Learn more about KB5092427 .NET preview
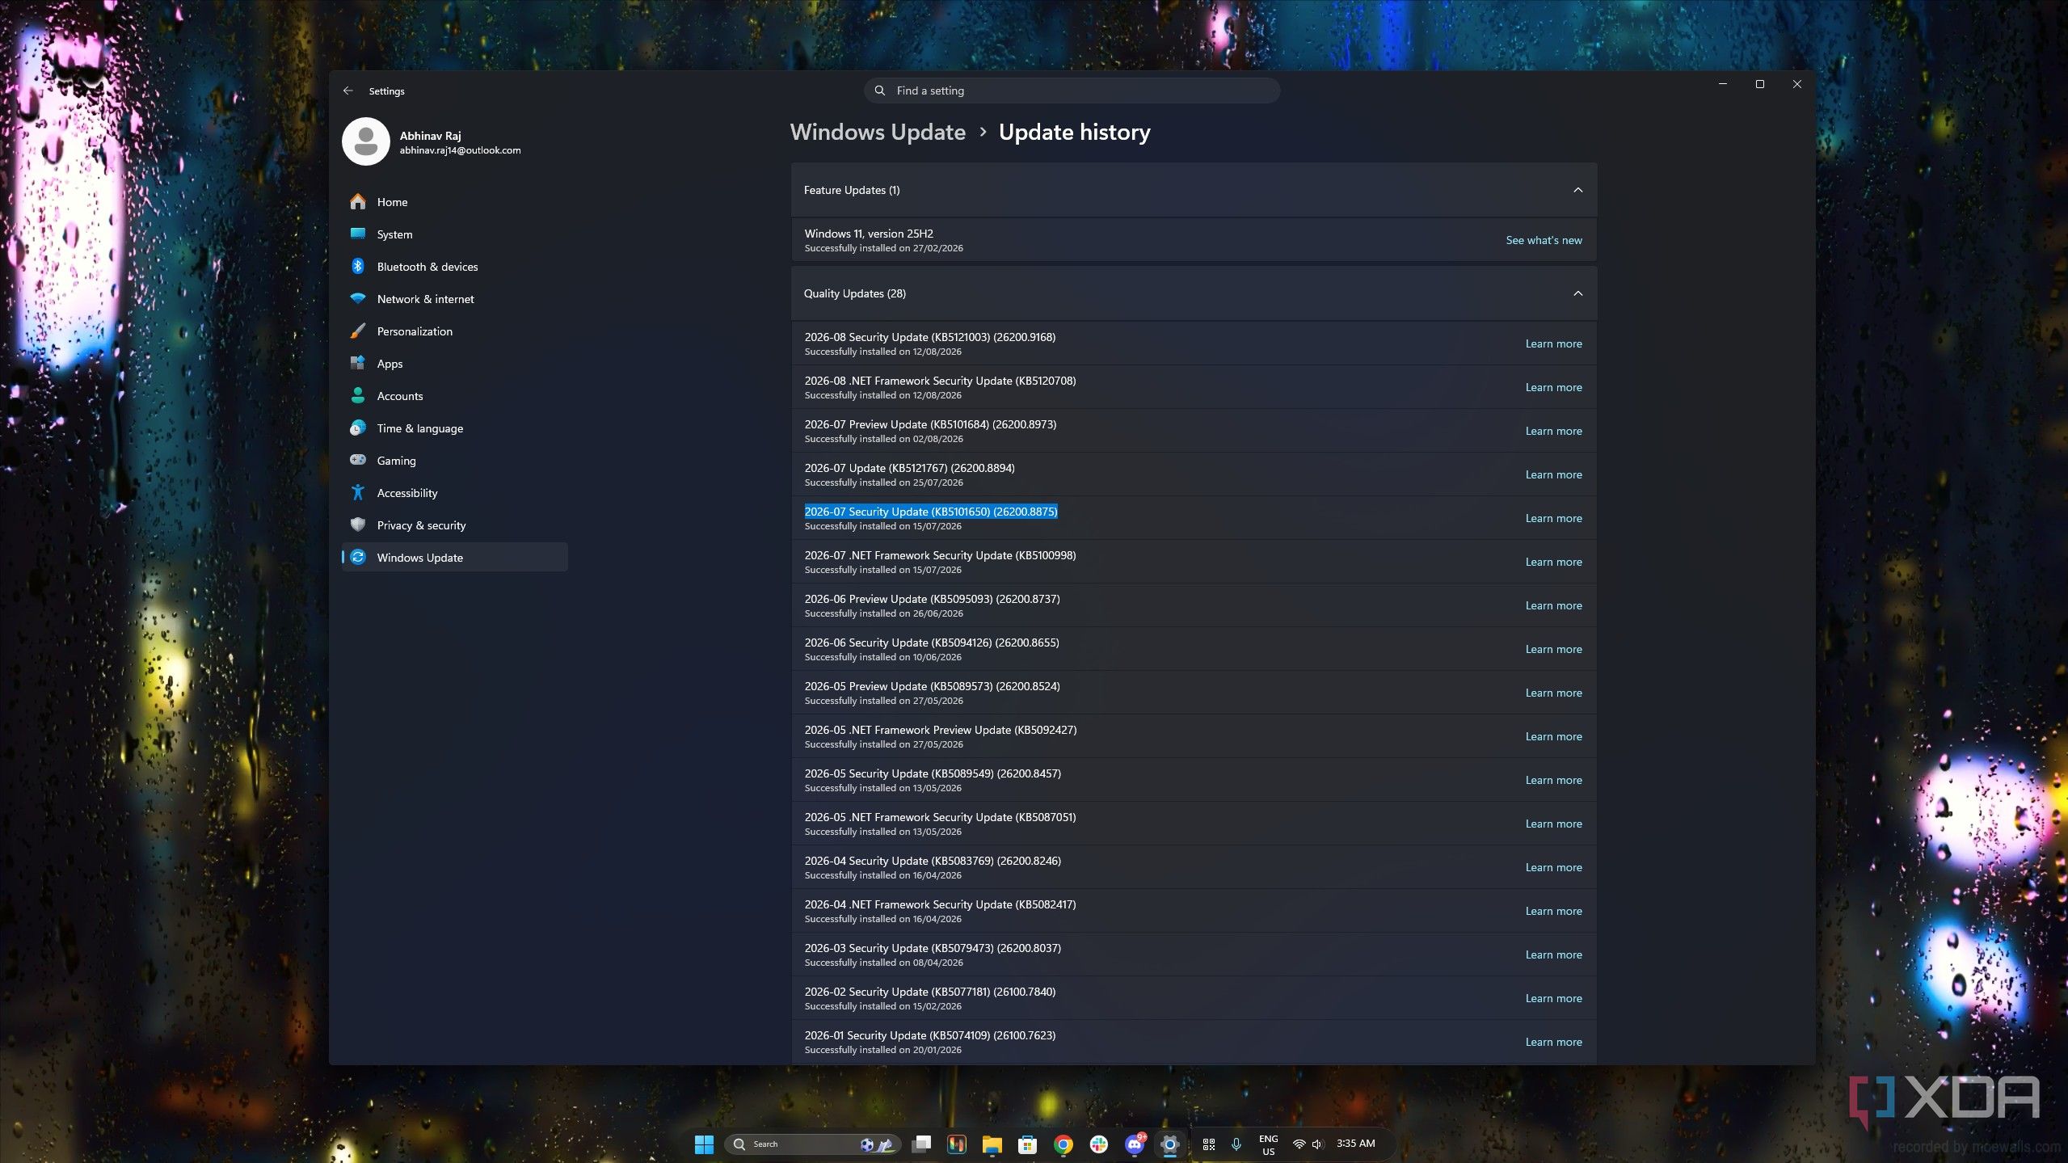Image resolution: width=2068 pixels, height=1163 pixels. (1553, 736)
